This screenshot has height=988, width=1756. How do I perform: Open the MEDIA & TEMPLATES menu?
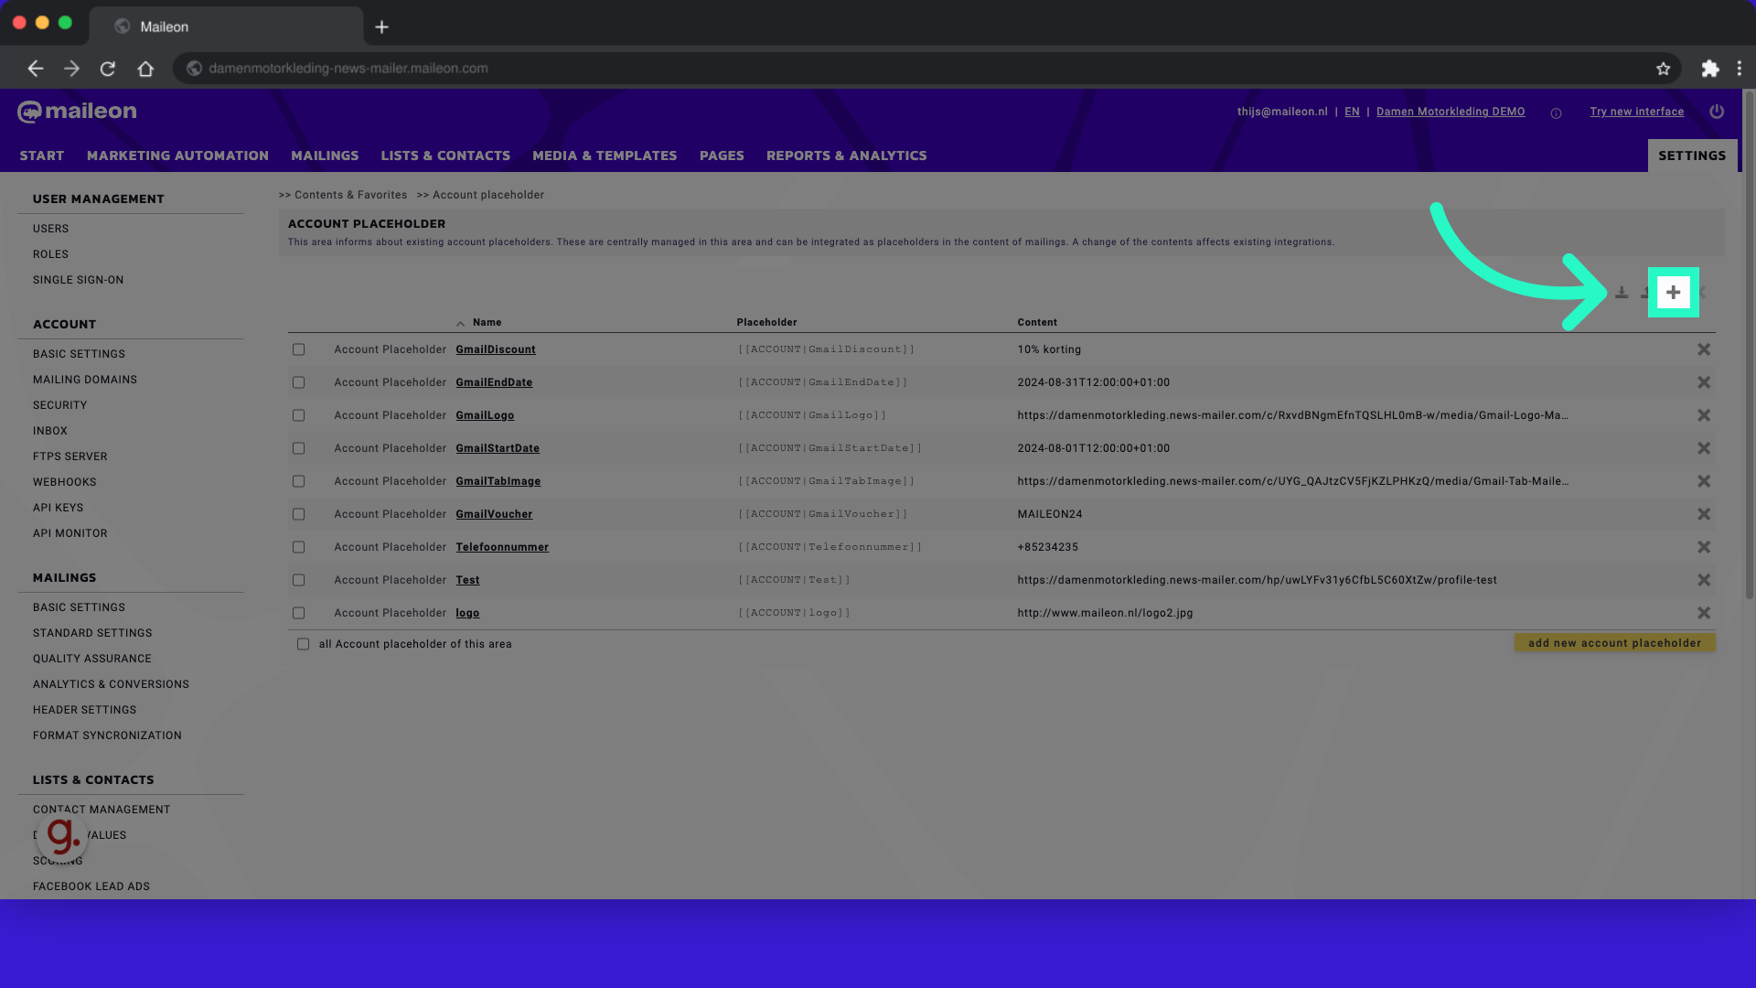coord(605,156)
